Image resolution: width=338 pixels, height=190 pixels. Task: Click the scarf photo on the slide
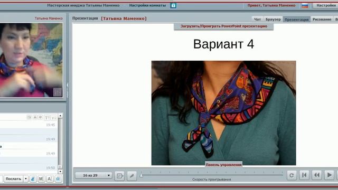click(223, 113)
